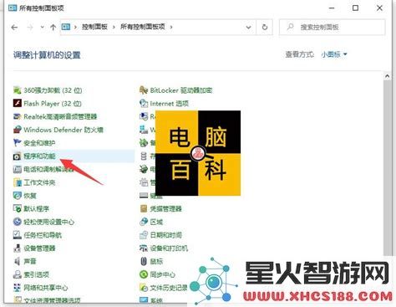Screen dimensions: 396x307
Task: Open BitLocker 驱动器加密 icon
Action: coord(144,90)
